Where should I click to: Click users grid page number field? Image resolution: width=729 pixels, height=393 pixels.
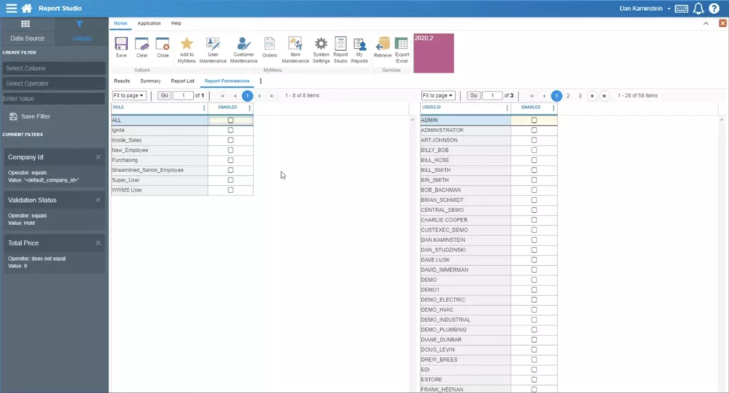click(493, 95)
